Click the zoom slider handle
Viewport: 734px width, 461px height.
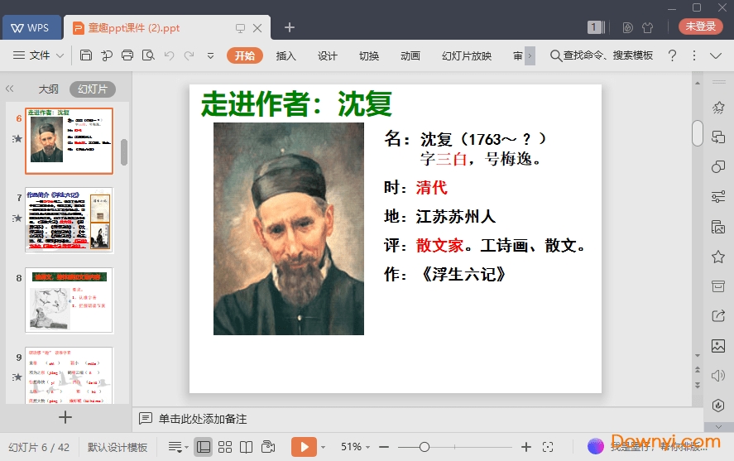(424, 447)
